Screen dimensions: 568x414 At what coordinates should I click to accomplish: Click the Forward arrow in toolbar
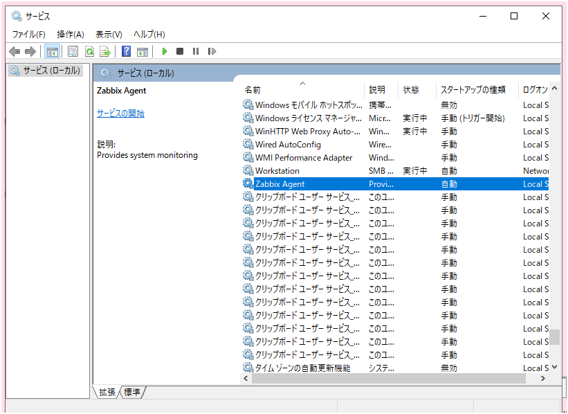pyautogui.click(x=30, y=51)
